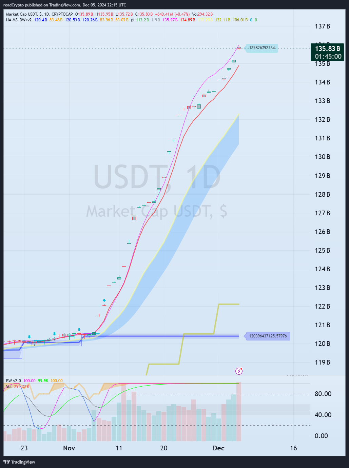Click the TradingView logo at bottom
Screen dimensions: 349x468
19,462
